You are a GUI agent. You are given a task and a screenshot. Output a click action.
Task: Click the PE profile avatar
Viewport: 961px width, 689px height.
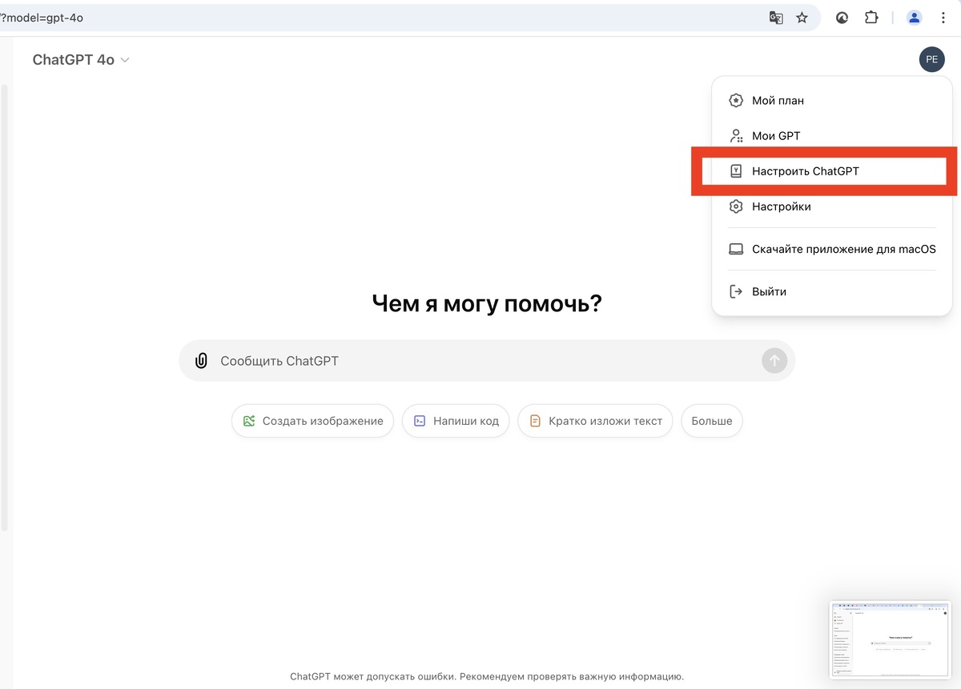click(x=931, y=59)
